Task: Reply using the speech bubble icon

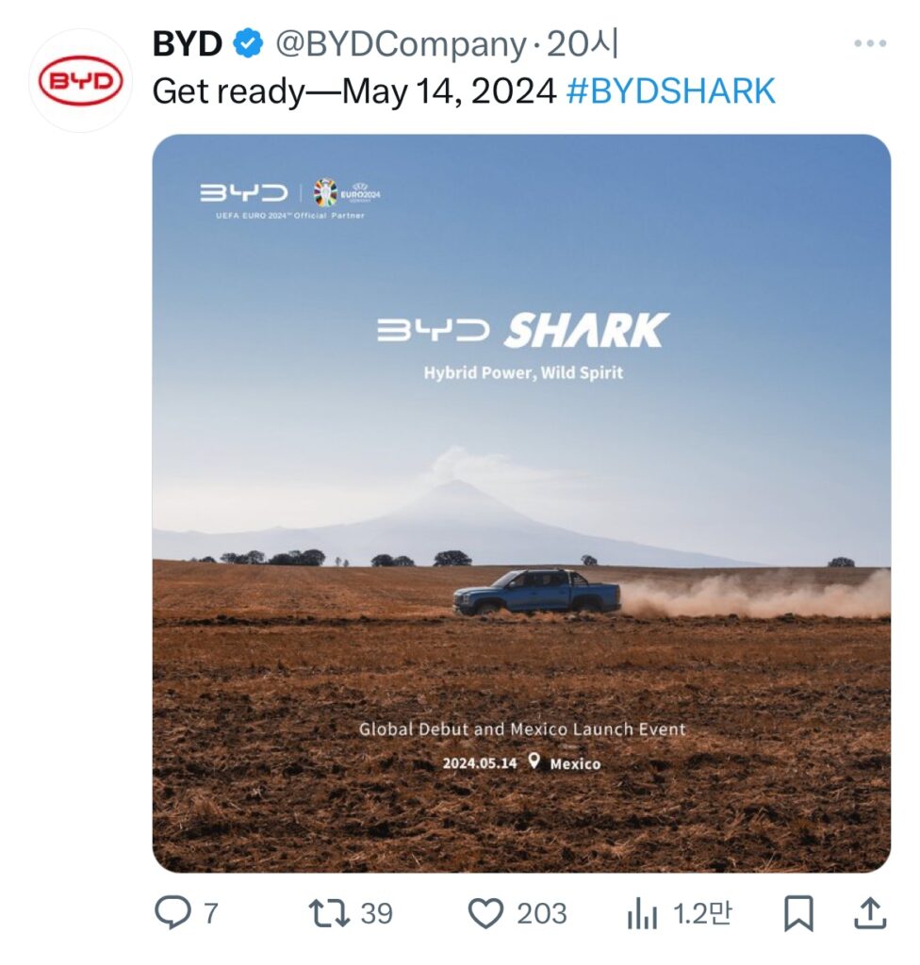Action: click(172, 912)
